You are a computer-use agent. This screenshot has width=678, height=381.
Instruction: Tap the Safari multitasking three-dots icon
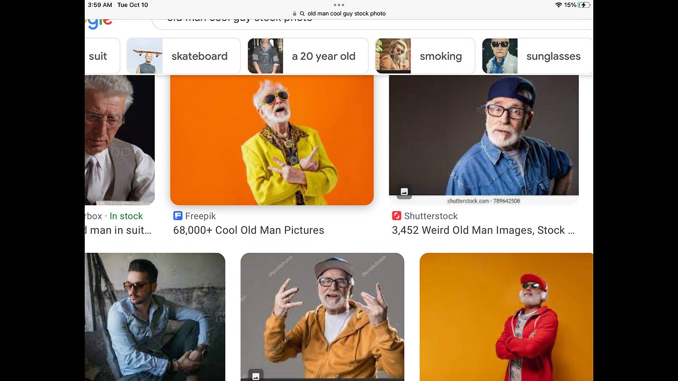(x=339, y=5)
